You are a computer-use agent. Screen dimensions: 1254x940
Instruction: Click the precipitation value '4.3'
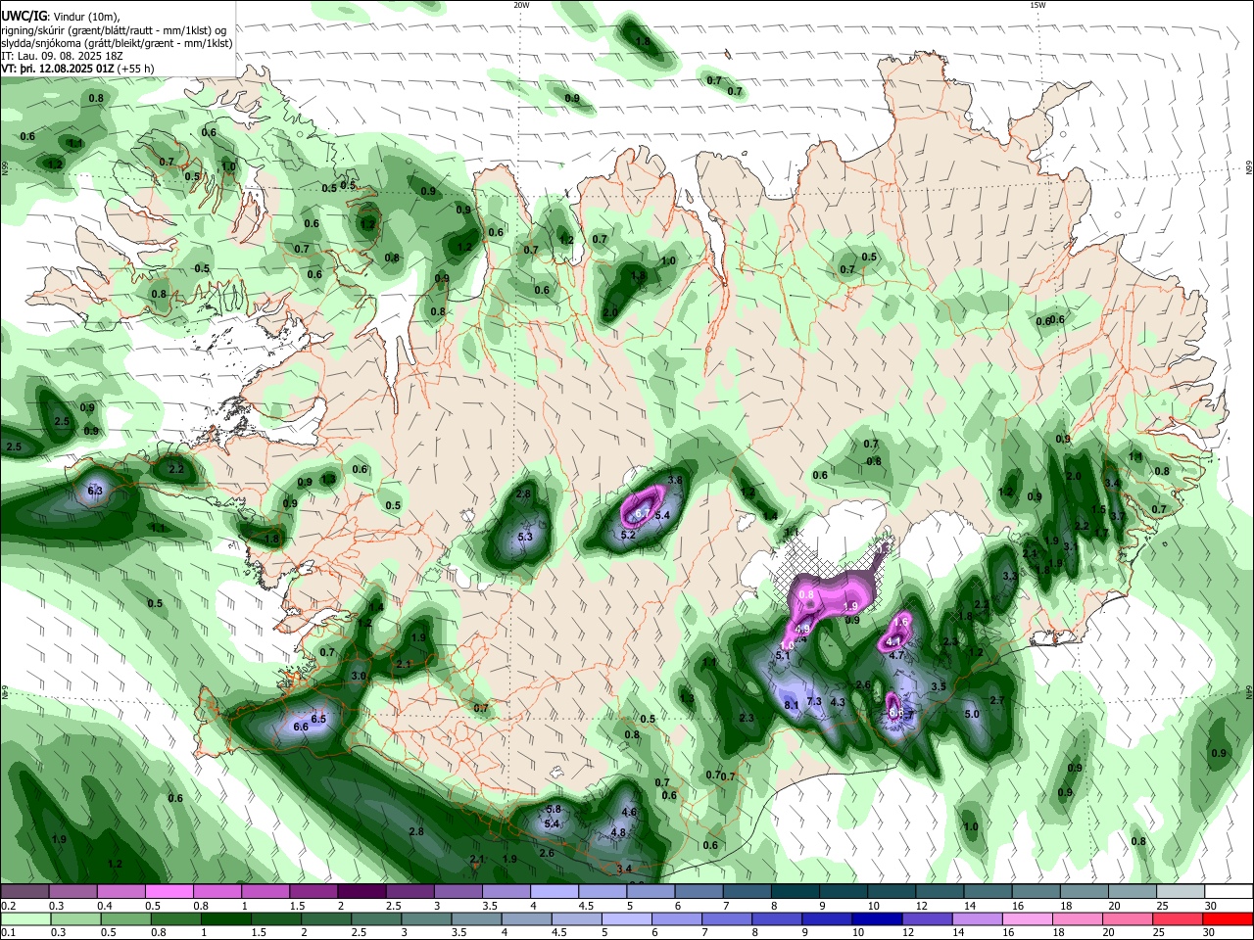838,702
